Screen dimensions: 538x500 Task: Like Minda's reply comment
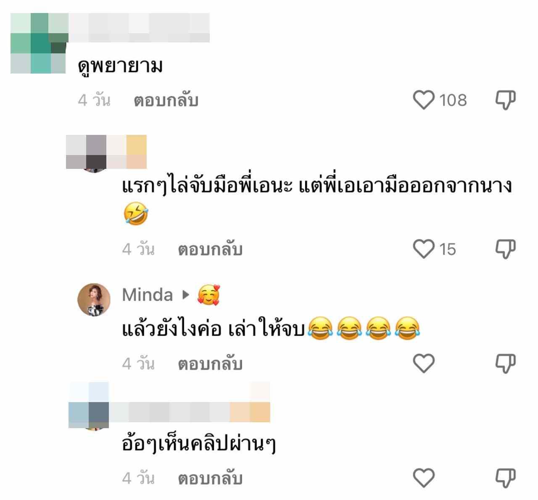tap(424, 363)
